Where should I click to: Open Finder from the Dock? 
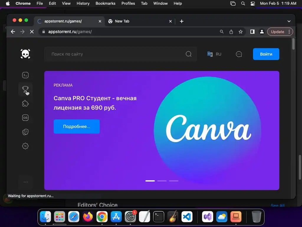(x=45, y=217)
